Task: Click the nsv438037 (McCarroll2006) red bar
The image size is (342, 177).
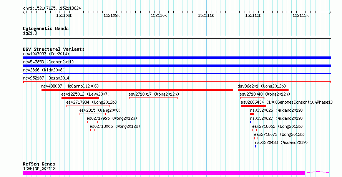Action: (137, 90)
